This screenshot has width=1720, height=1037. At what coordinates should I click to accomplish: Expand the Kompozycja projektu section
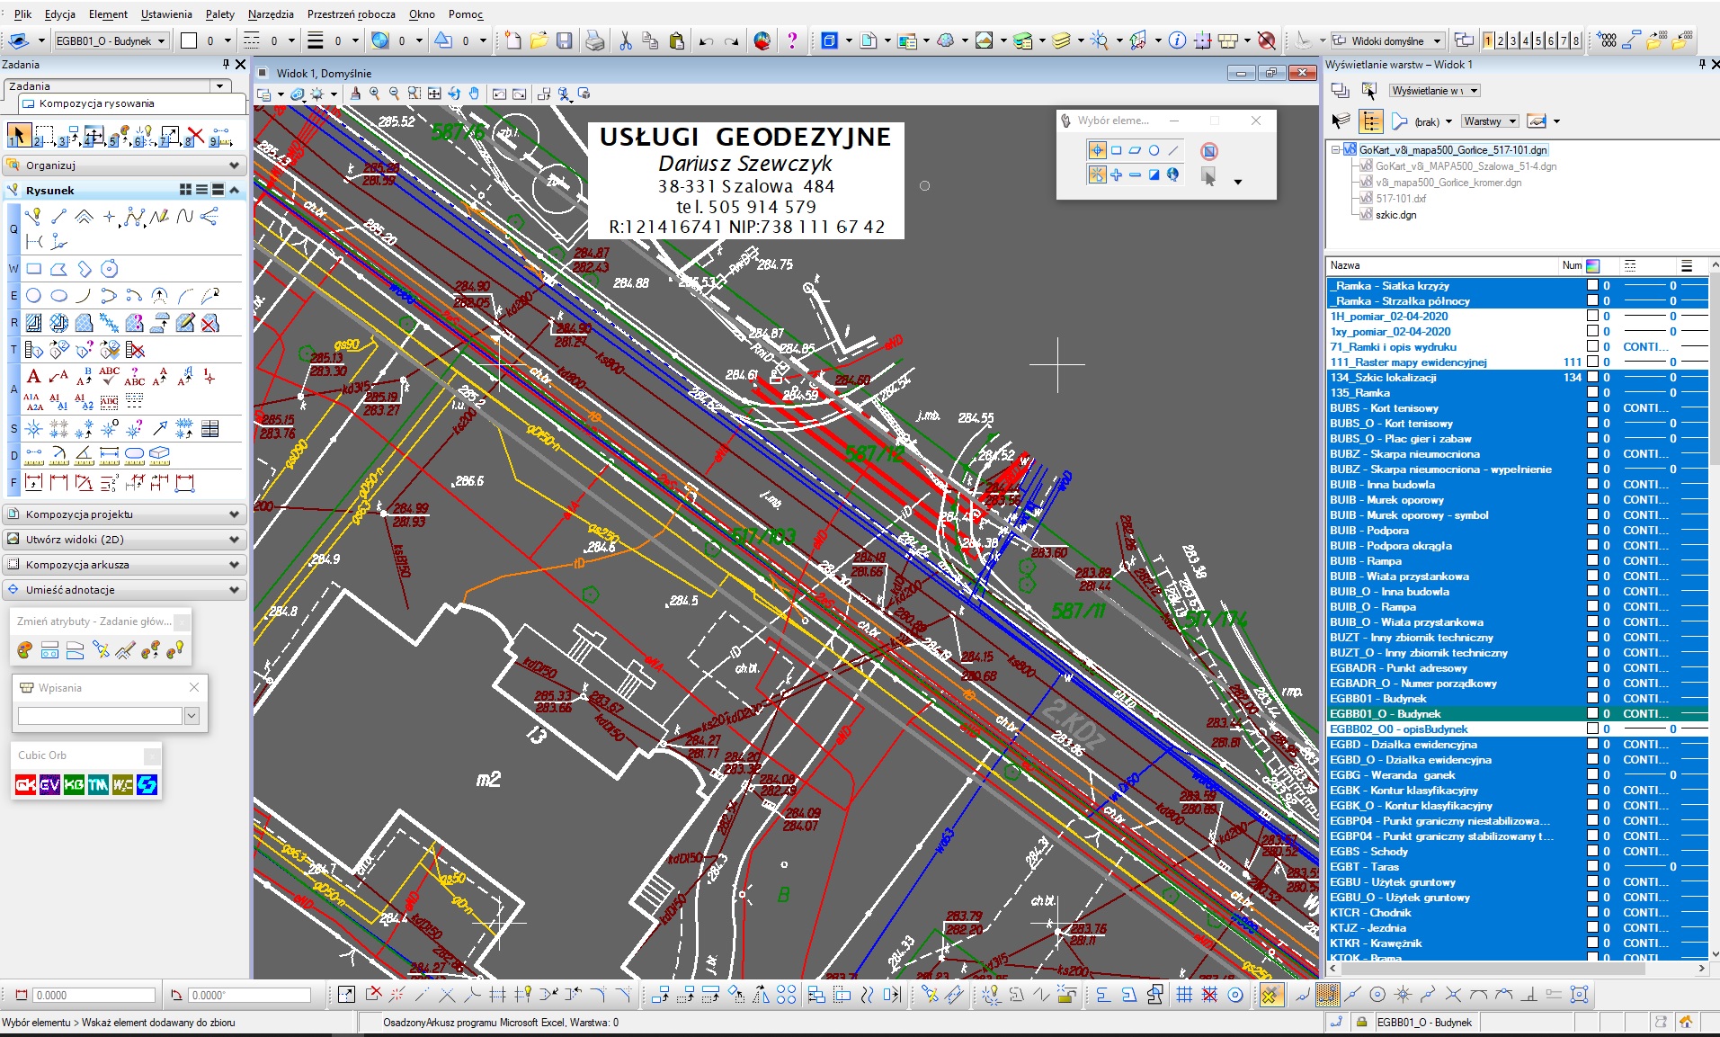(x=125, y=514)
